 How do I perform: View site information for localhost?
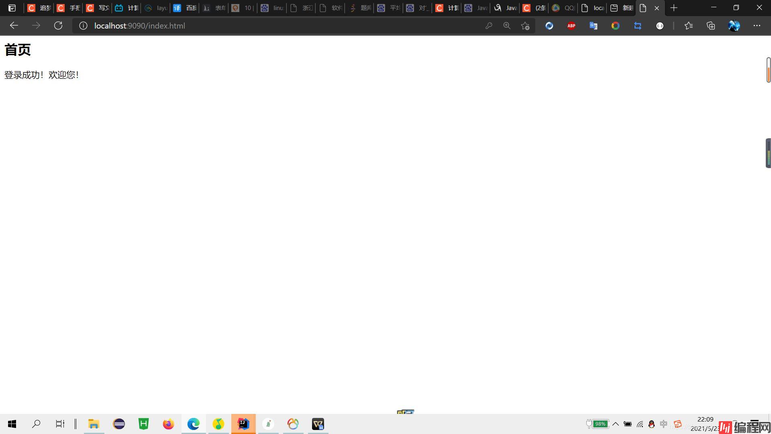(x=83, y=26)
